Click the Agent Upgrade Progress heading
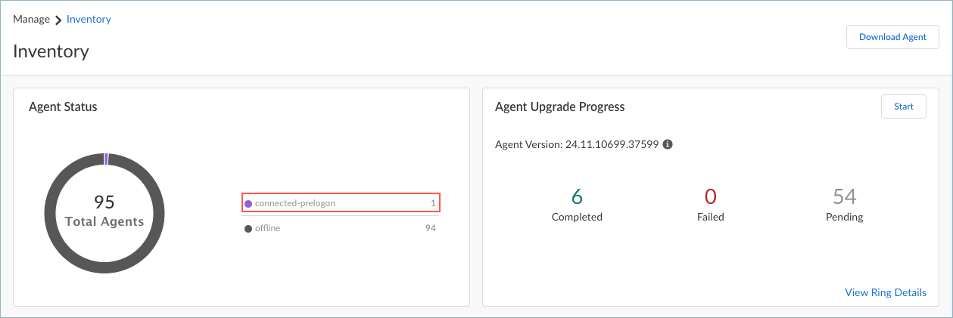This screenshot has height=318, width=953. pos(559,107)
